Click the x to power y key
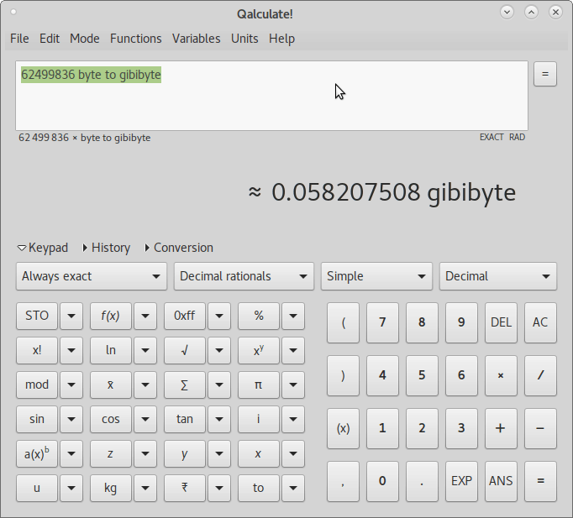 (x=258, y=350)
